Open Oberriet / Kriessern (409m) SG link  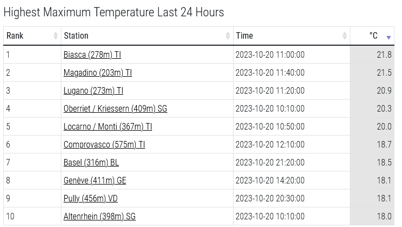coord(115,109)
